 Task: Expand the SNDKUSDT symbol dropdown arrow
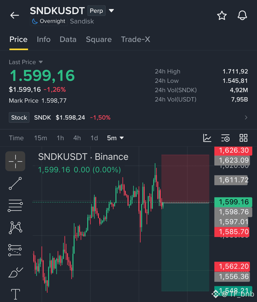pos(111,11)
